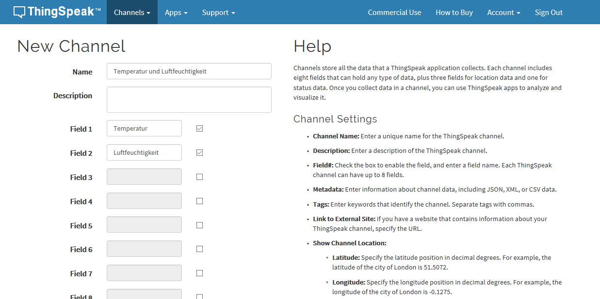The width and height of the screenshot is (600, 299).
Task: Disable the Field 2 checkbox
Action: click(x=199, y=153)
